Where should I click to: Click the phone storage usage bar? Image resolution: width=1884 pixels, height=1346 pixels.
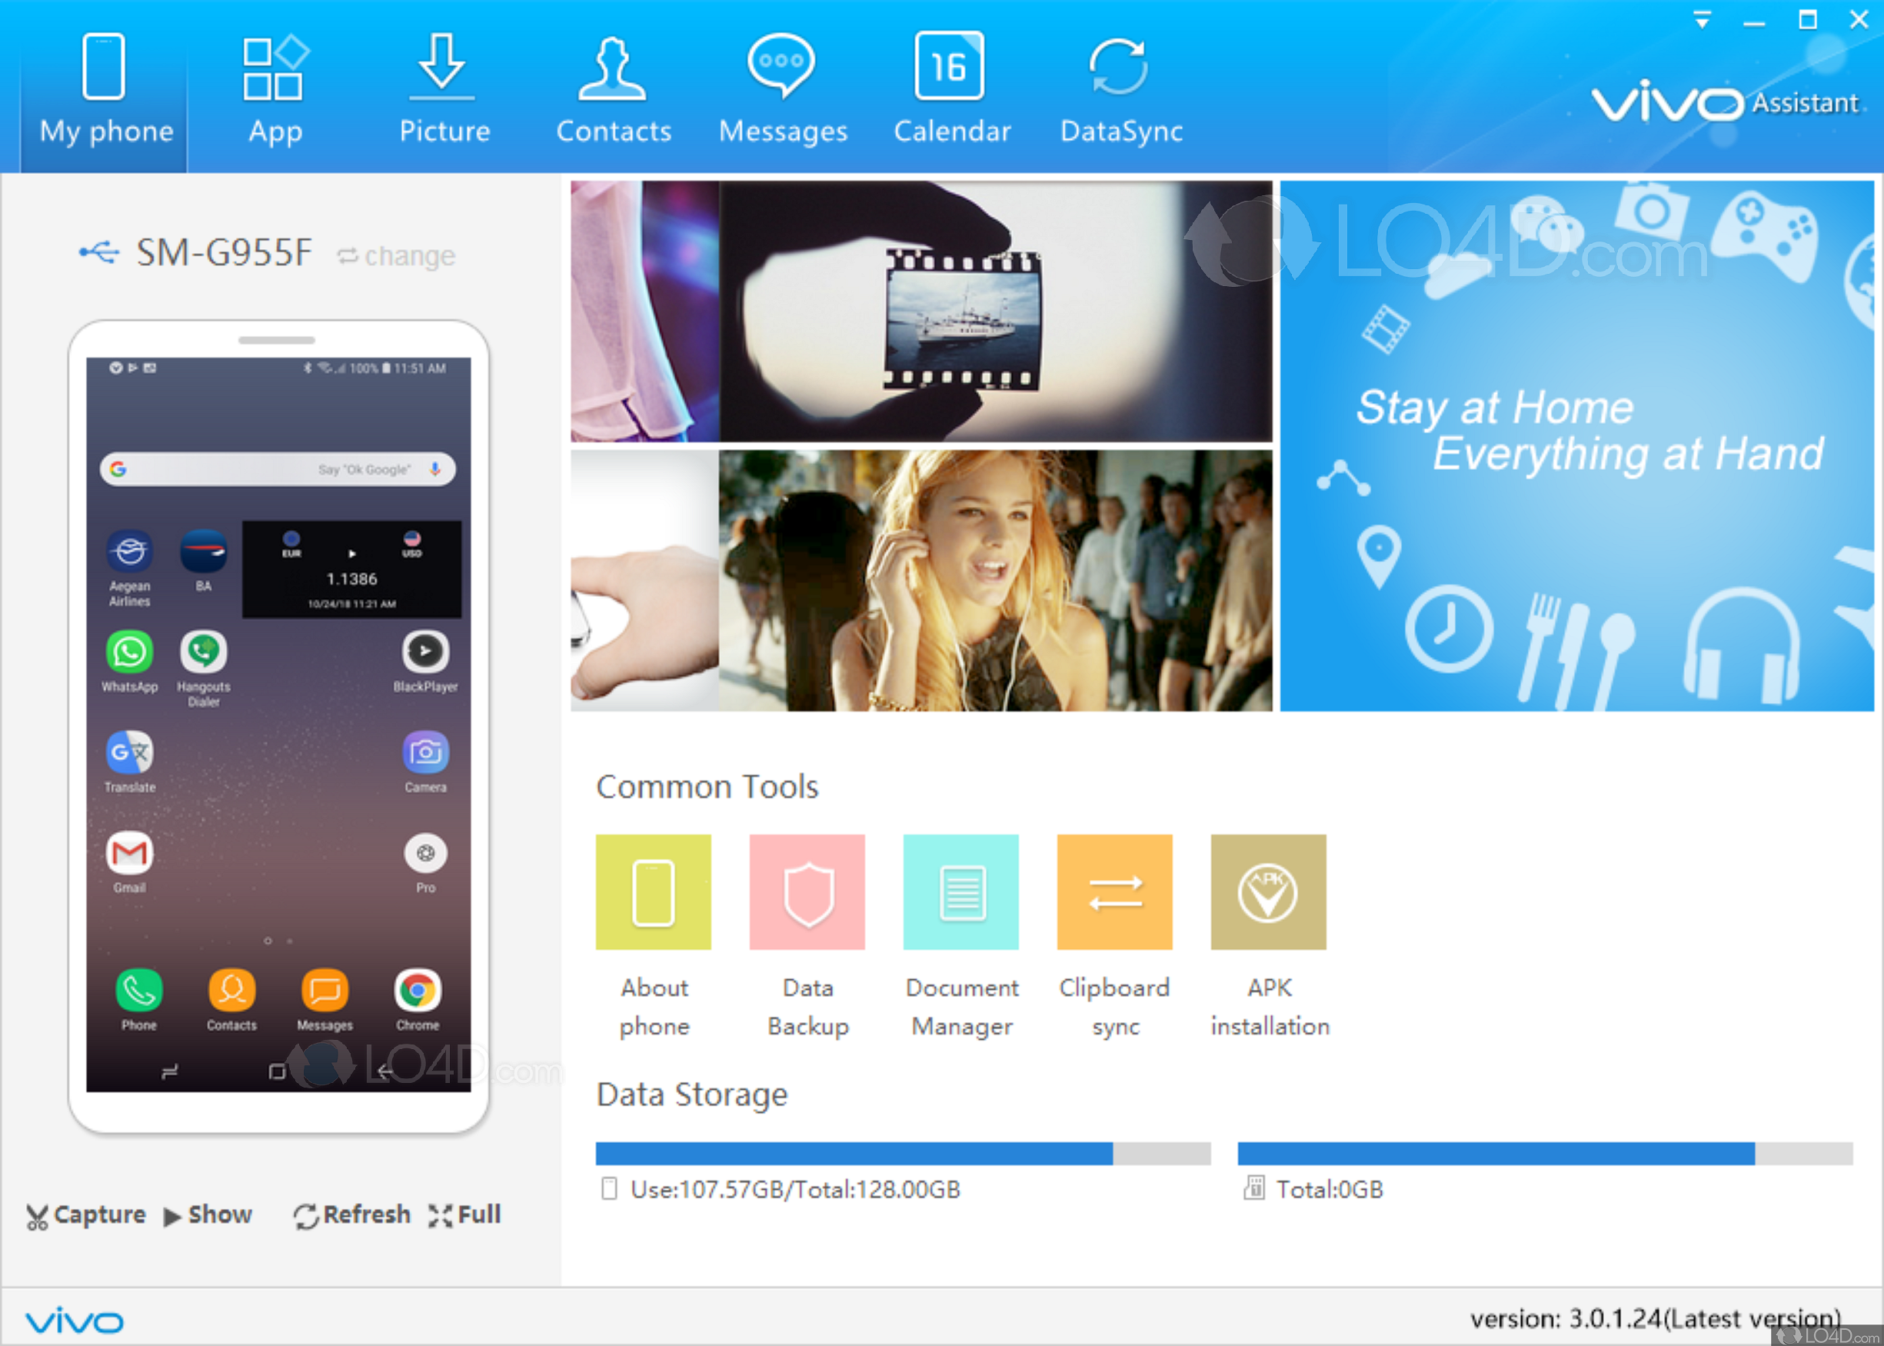click(x=902, y=1153)
